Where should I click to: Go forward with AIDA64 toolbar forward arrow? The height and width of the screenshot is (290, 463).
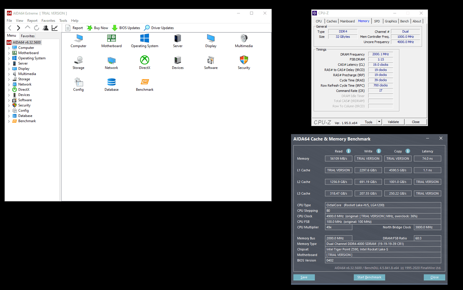(x=19, y=28)
